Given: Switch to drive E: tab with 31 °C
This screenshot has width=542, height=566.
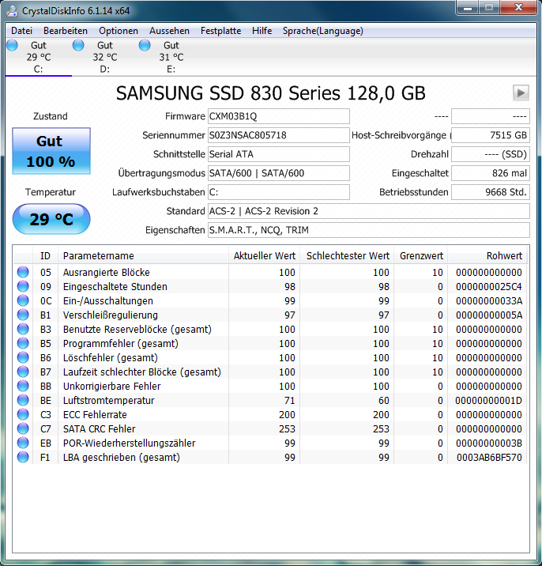Looking at the screenshot, I should coord(171,57).
